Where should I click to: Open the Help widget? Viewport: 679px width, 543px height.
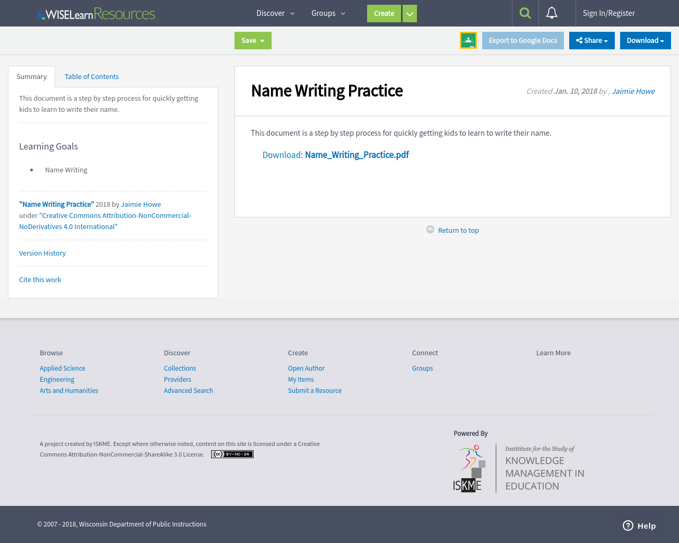(639, 526)
